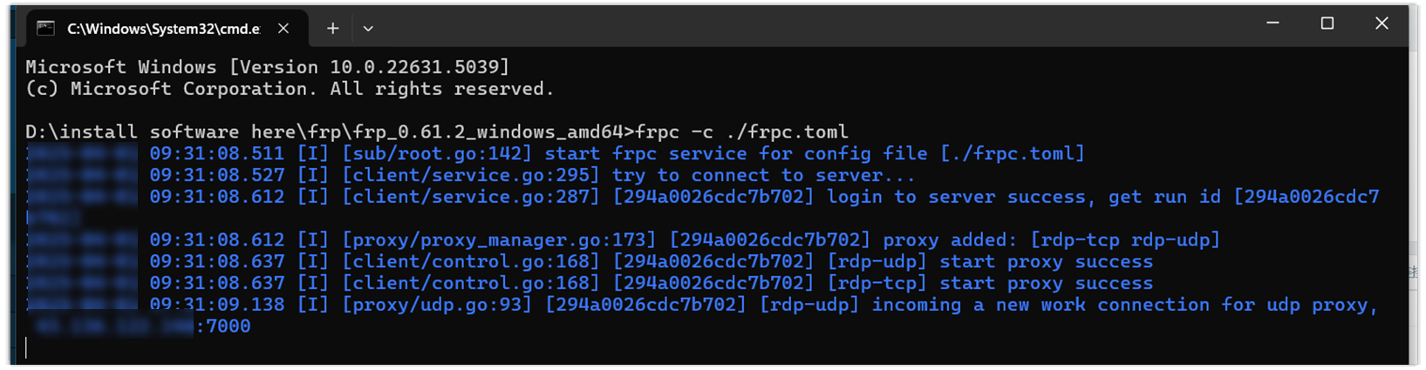
Task: Click the rdp-tcp start proxy success line
Action: tap(990, 284)
